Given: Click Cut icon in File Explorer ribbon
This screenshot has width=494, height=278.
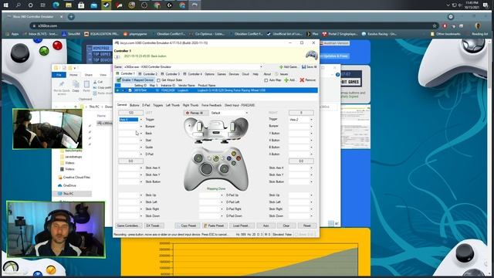Looking at the screenshot, I should click(95, 82).
